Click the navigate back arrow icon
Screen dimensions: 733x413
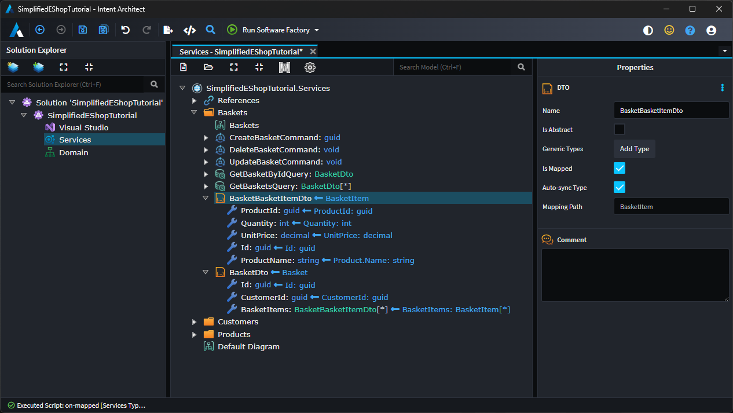pos(40,30)
